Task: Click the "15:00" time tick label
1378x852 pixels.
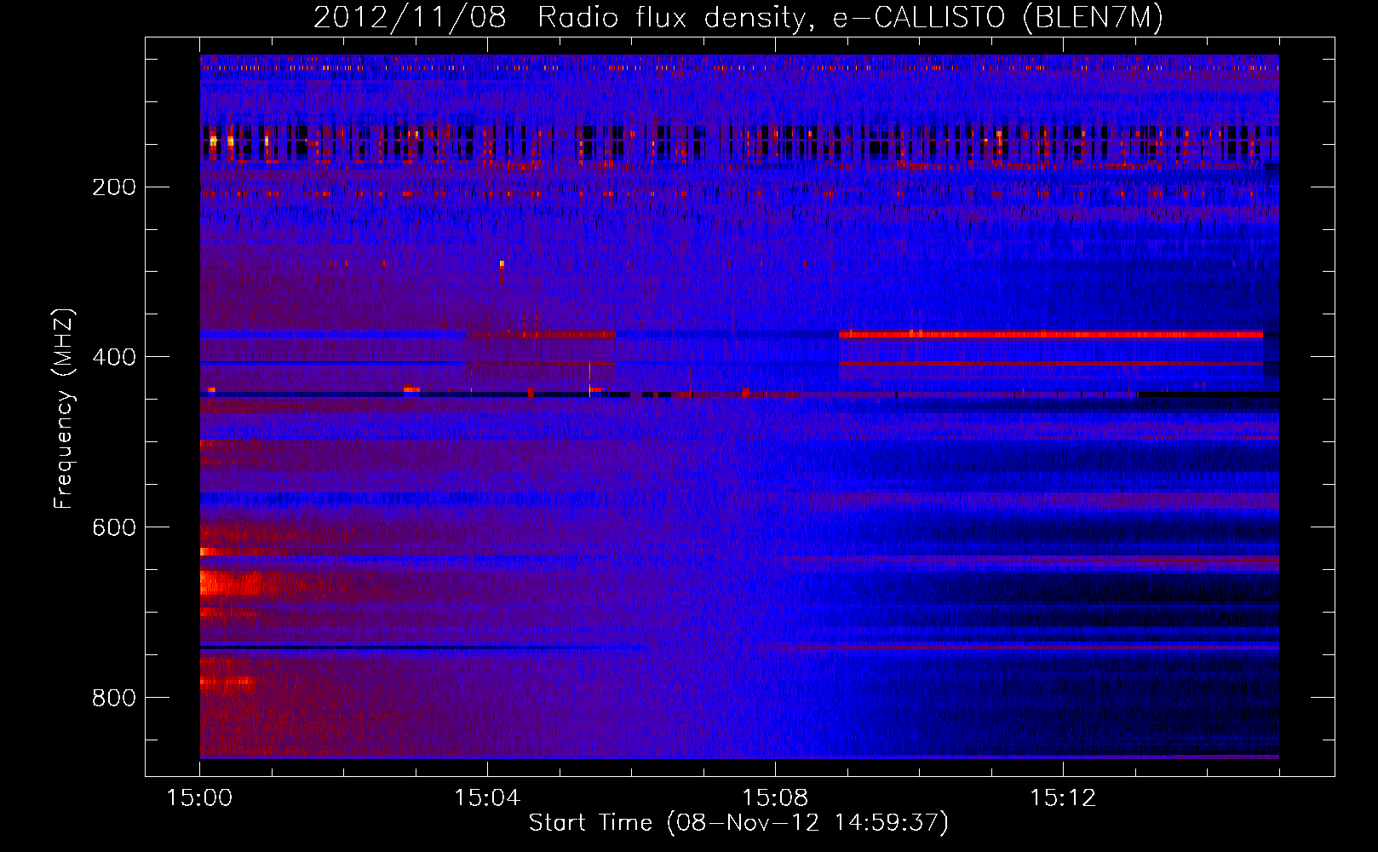Action: tap(200, 797)
